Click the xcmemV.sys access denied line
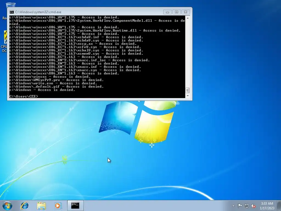 coord(76,54)
